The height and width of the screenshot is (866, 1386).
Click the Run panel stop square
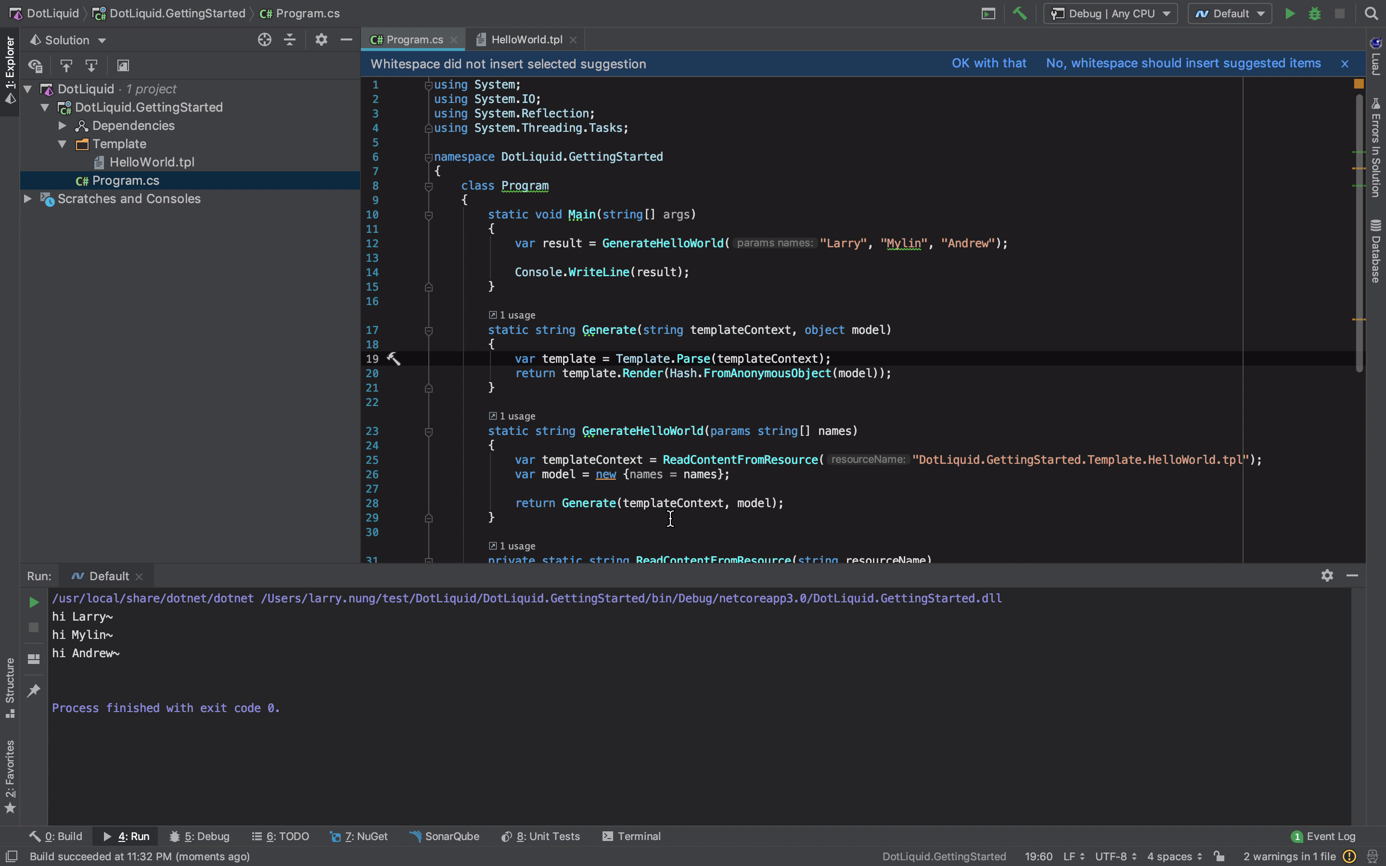click(x=34, y=627)
